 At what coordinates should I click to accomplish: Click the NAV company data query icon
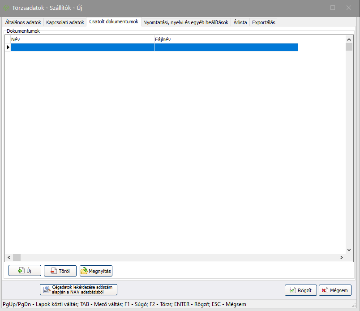[46, 289]
